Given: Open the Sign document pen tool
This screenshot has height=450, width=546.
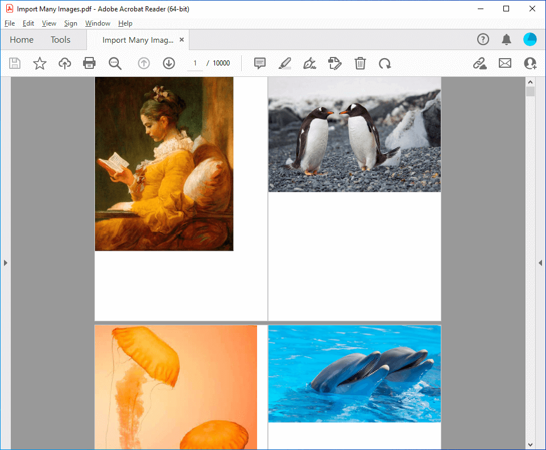Looking at the screenshot, I should 309,63.
